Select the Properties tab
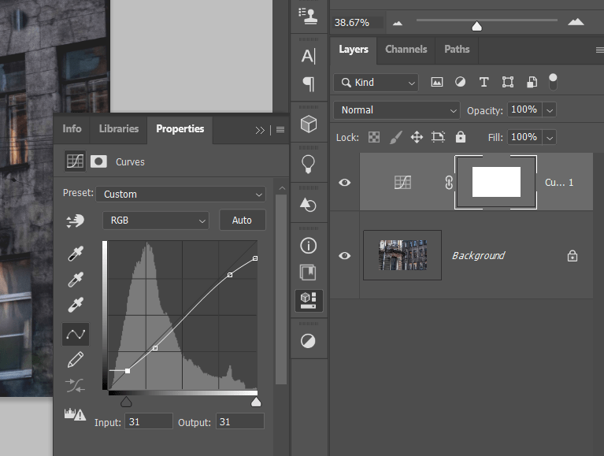 [180, 128]
